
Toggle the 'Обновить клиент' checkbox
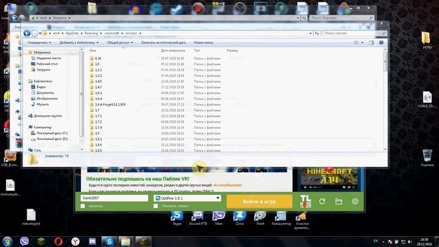[x=156, y=206]
